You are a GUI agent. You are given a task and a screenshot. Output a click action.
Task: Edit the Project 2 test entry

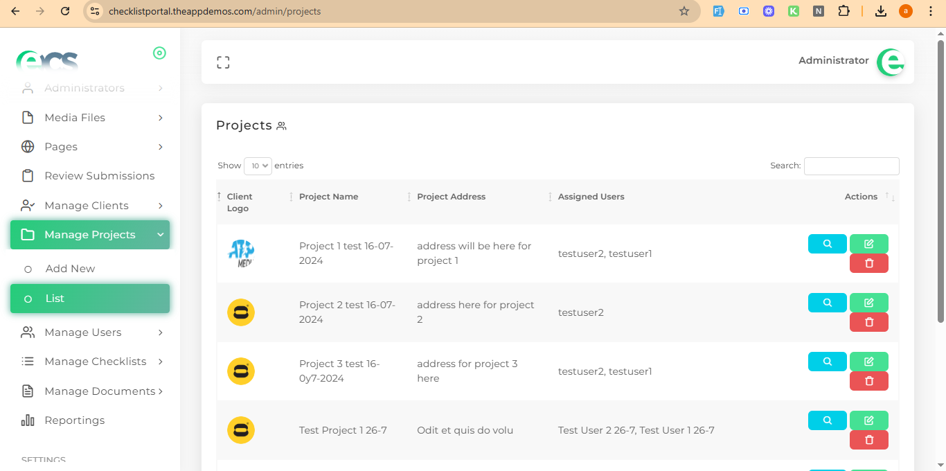click(x=868, y=303)
